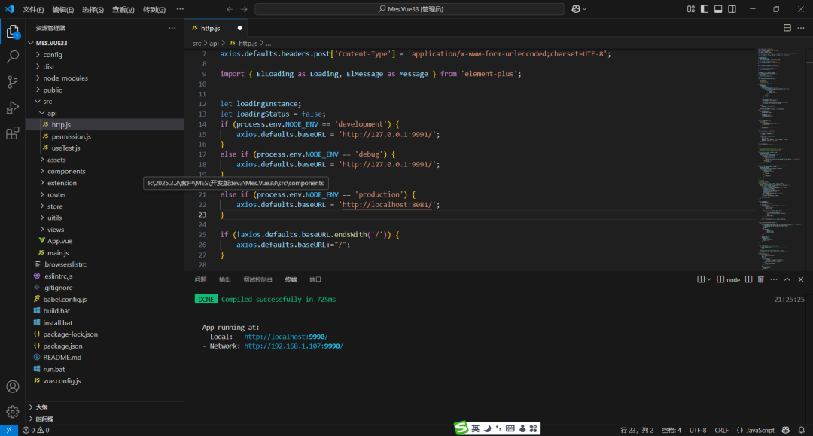Viewport: 813px width, 436px height.
Task: Kill terminal with the trash icon
Action: click(x=760, y=279)
